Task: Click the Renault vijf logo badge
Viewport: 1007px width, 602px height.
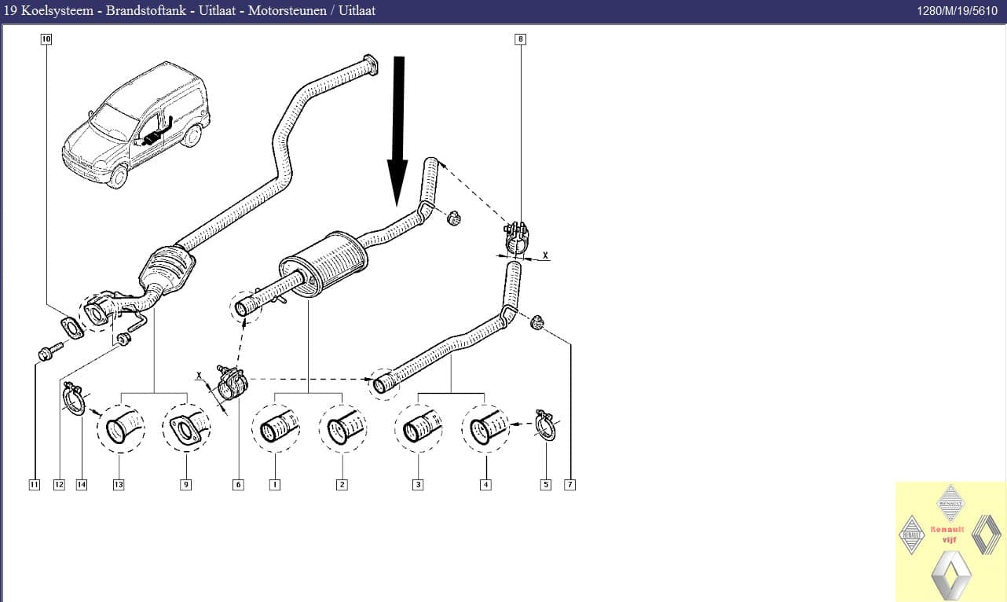Action: pyautogui.click(x=950, y=541)
